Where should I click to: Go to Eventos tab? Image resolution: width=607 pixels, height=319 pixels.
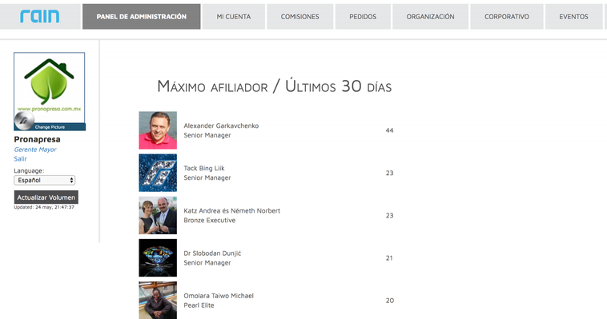pos(573,17)
